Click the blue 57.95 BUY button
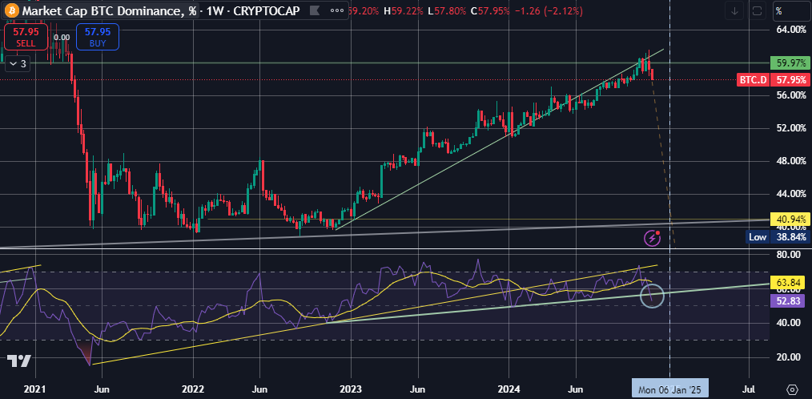Viewport: 812px width, 399px height. [x=98, y=38]
